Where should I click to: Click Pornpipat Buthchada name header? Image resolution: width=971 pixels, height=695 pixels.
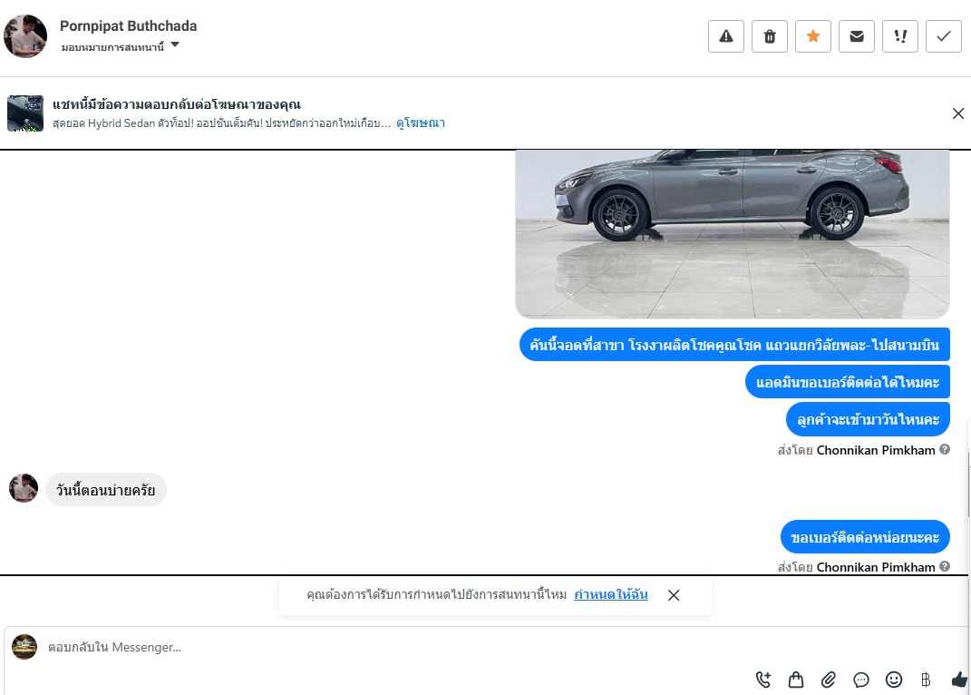pos(128,26)
